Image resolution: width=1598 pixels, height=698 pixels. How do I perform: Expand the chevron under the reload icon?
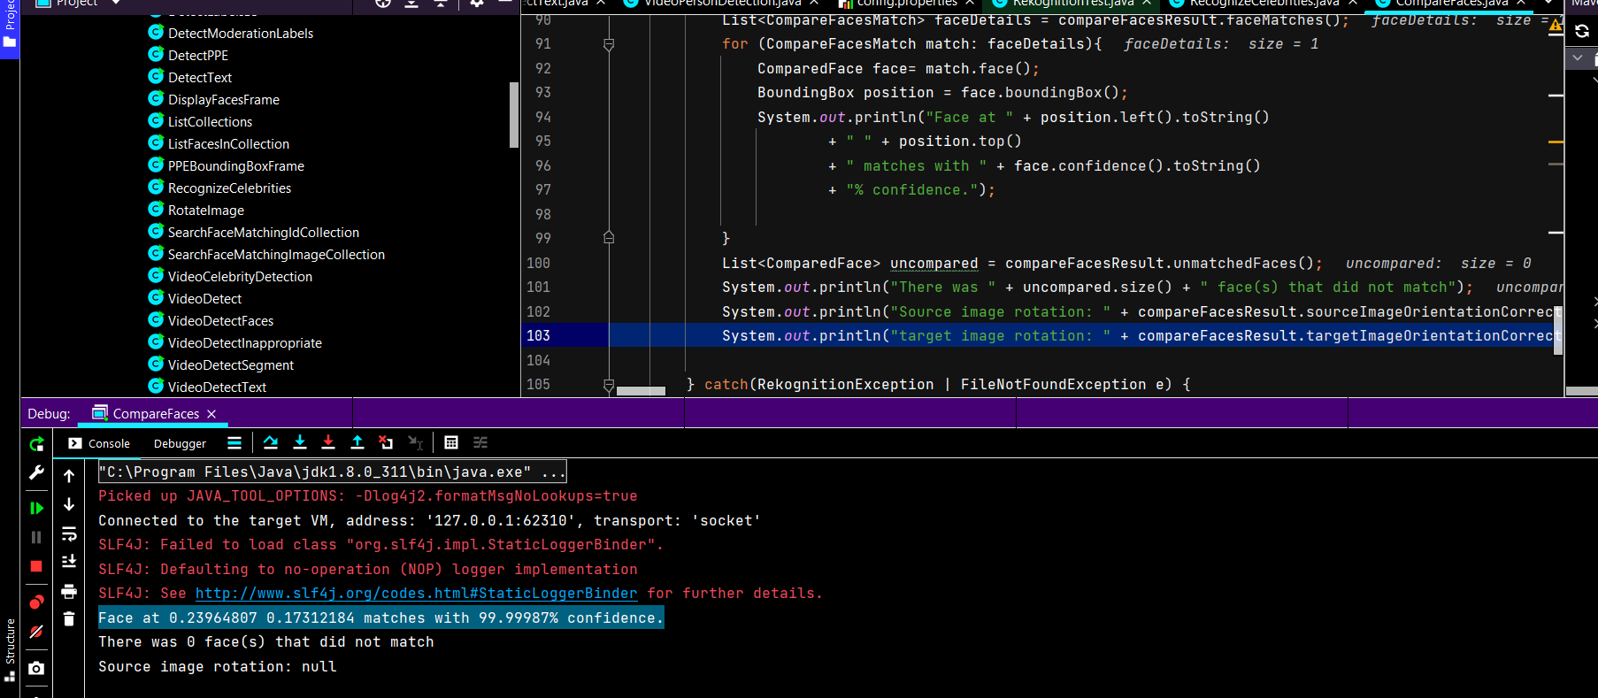click(1578, 58)
